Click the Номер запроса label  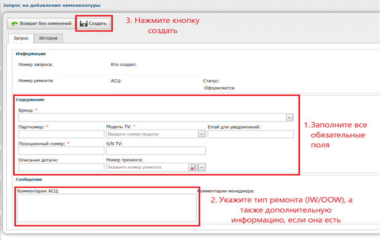pos(36,64)
